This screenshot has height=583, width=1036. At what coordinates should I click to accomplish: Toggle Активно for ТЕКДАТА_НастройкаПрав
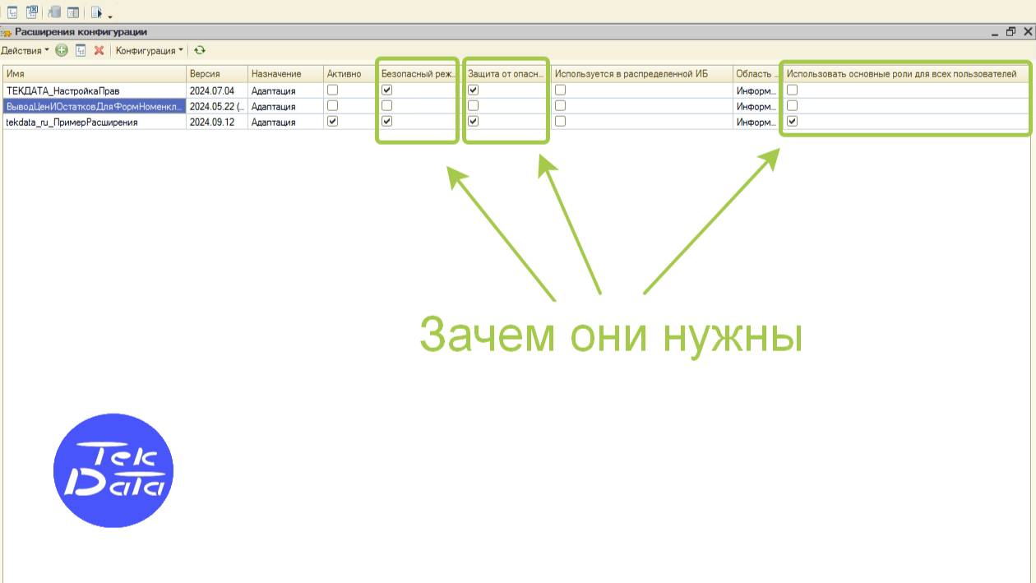coord(332,90)
